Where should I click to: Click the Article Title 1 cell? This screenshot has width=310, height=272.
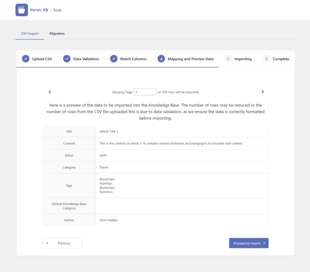109,132
